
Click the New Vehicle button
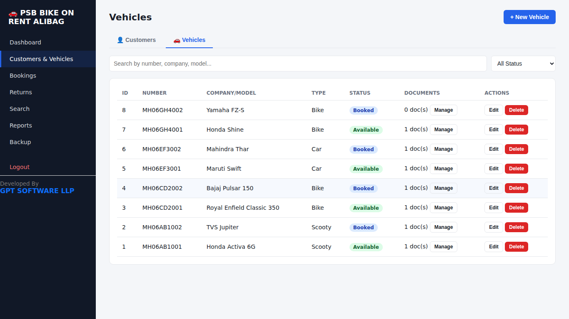tap(529, 17)
